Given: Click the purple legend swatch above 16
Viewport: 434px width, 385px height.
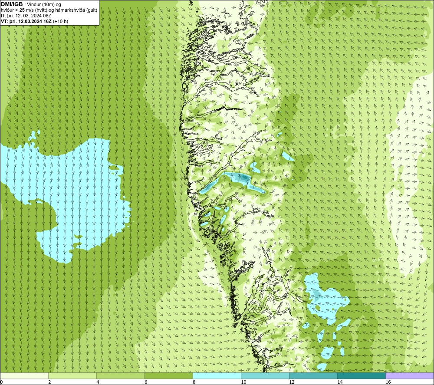Looking at the screenshot, I should (x=410, y=375).
